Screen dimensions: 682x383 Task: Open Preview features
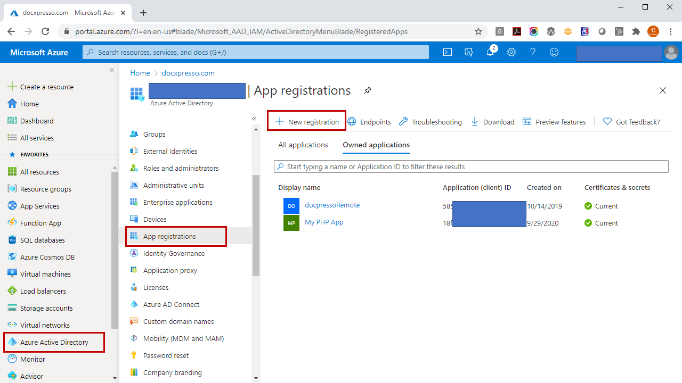point(554,122)
